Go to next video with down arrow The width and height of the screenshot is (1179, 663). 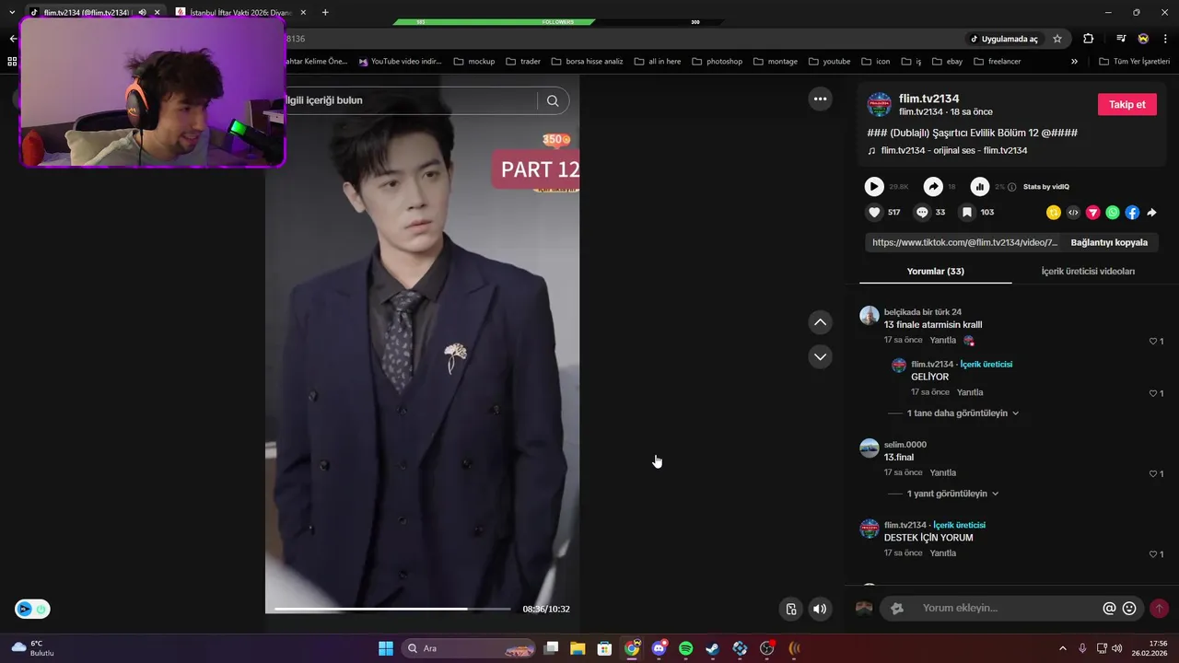click(820, 356)
